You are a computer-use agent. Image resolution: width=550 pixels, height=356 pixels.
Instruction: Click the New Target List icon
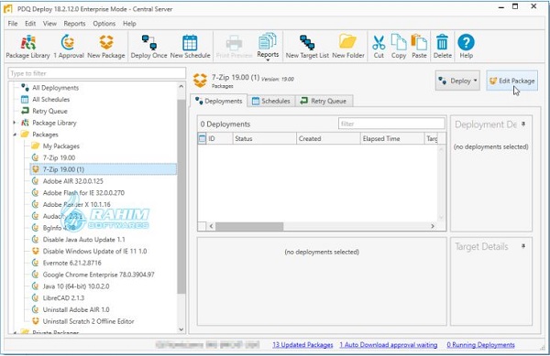pos(307,47)
